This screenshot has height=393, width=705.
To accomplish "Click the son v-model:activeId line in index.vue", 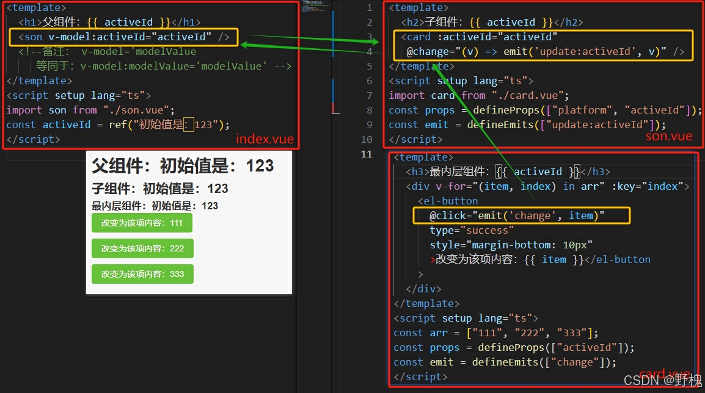I will click(x=123, y=37).
